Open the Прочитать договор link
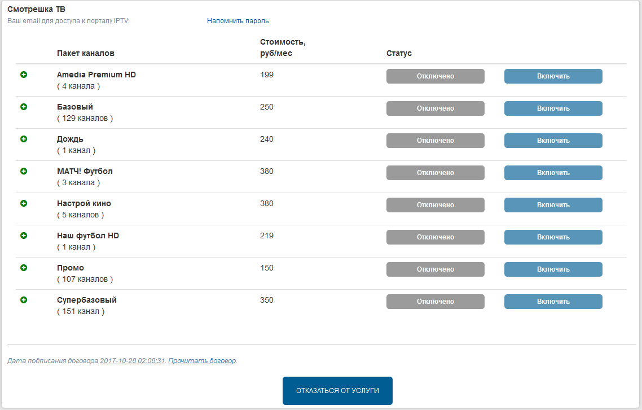Image resolution: width=642 pixels, height=410 pixels. coord(202,361)
